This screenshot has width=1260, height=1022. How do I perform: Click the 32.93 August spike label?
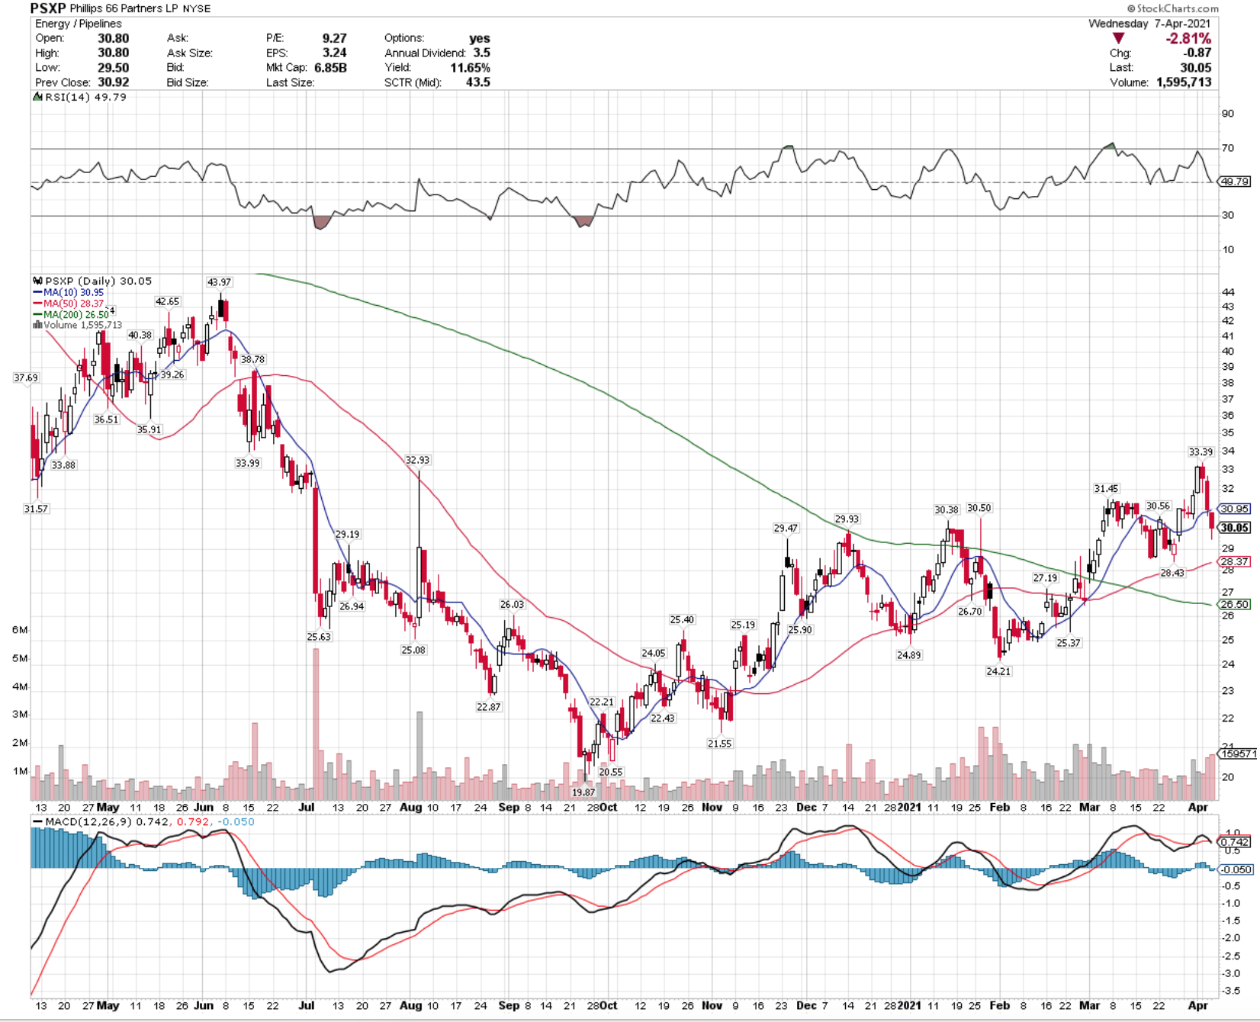point(417,461)
